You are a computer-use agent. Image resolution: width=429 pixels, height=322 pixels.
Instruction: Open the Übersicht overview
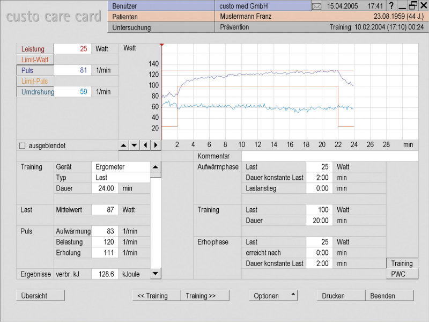tap(40, 296)
